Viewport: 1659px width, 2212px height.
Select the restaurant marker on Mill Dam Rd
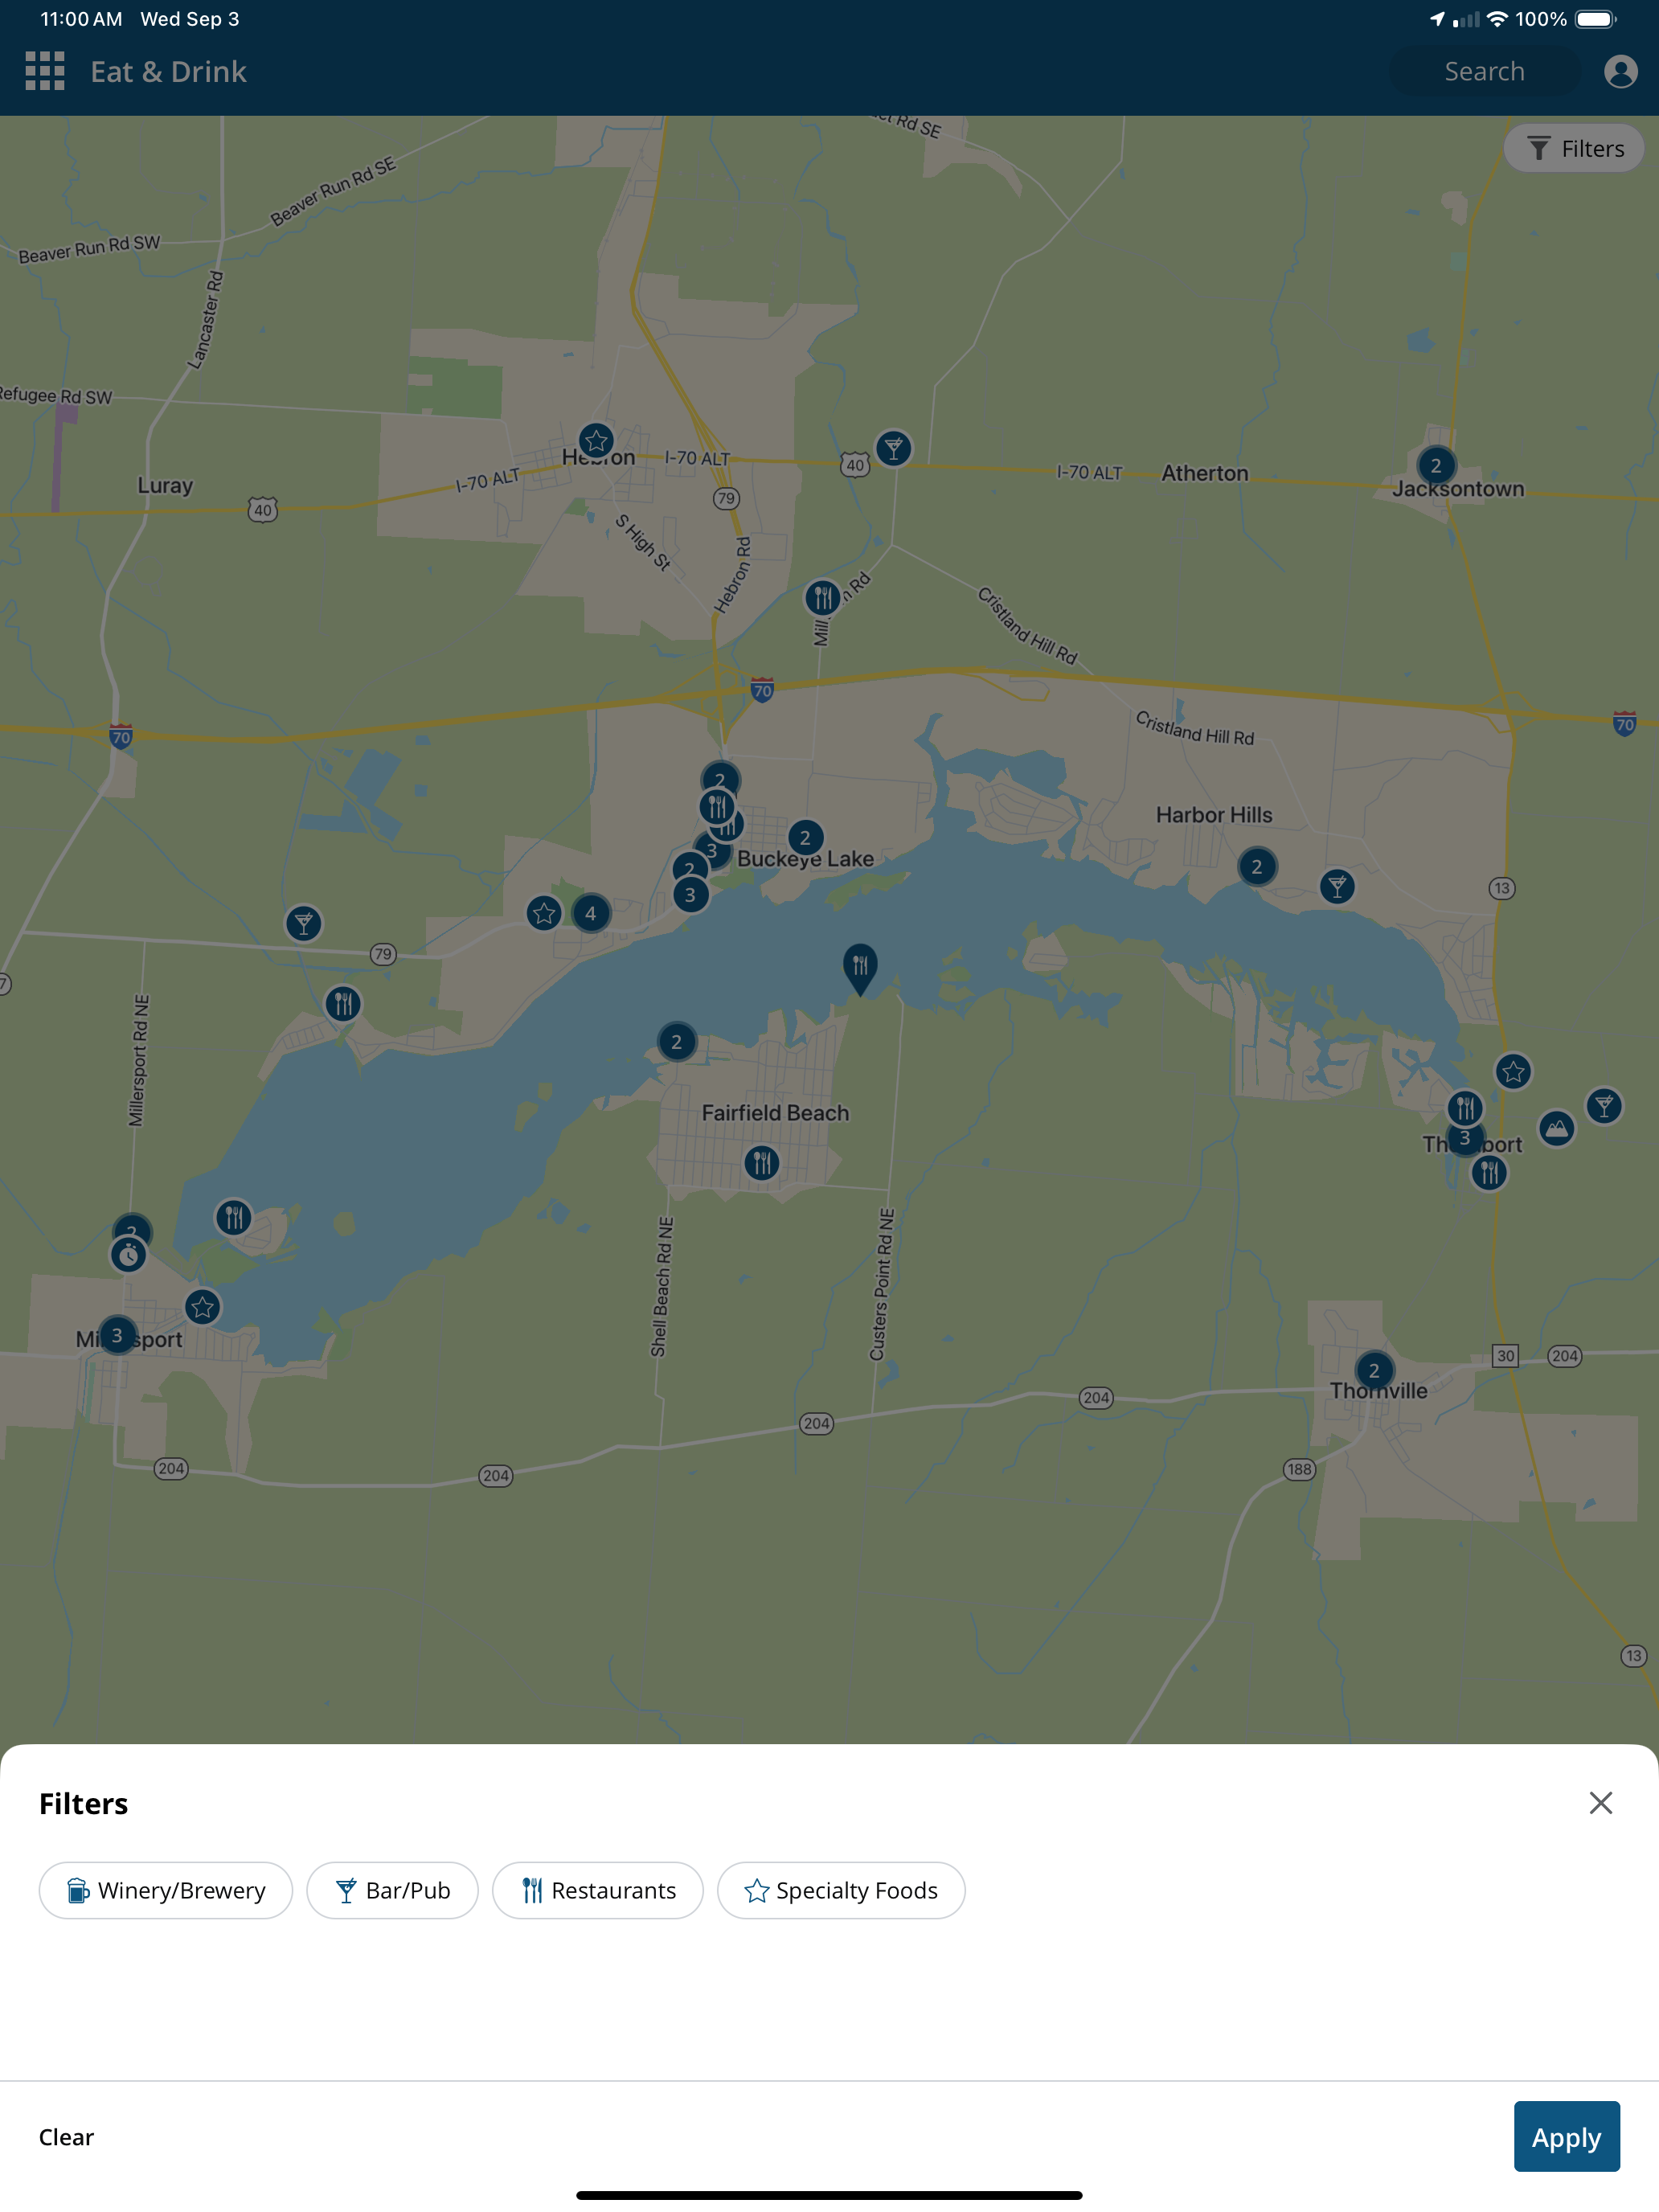[x=822, y=598]
